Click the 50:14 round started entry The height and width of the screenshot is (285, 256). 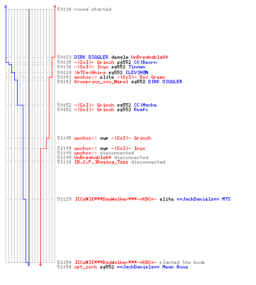coord(84,9)
